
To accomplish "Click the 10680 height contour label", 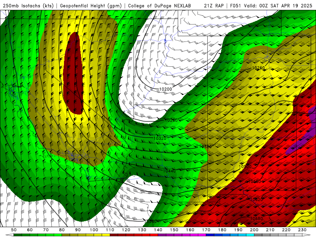I will tap(256, 219).
